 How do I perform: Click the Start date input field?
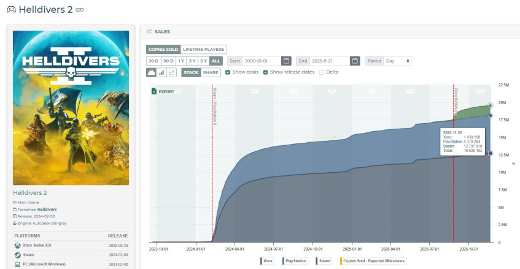[x=261, y=61]
